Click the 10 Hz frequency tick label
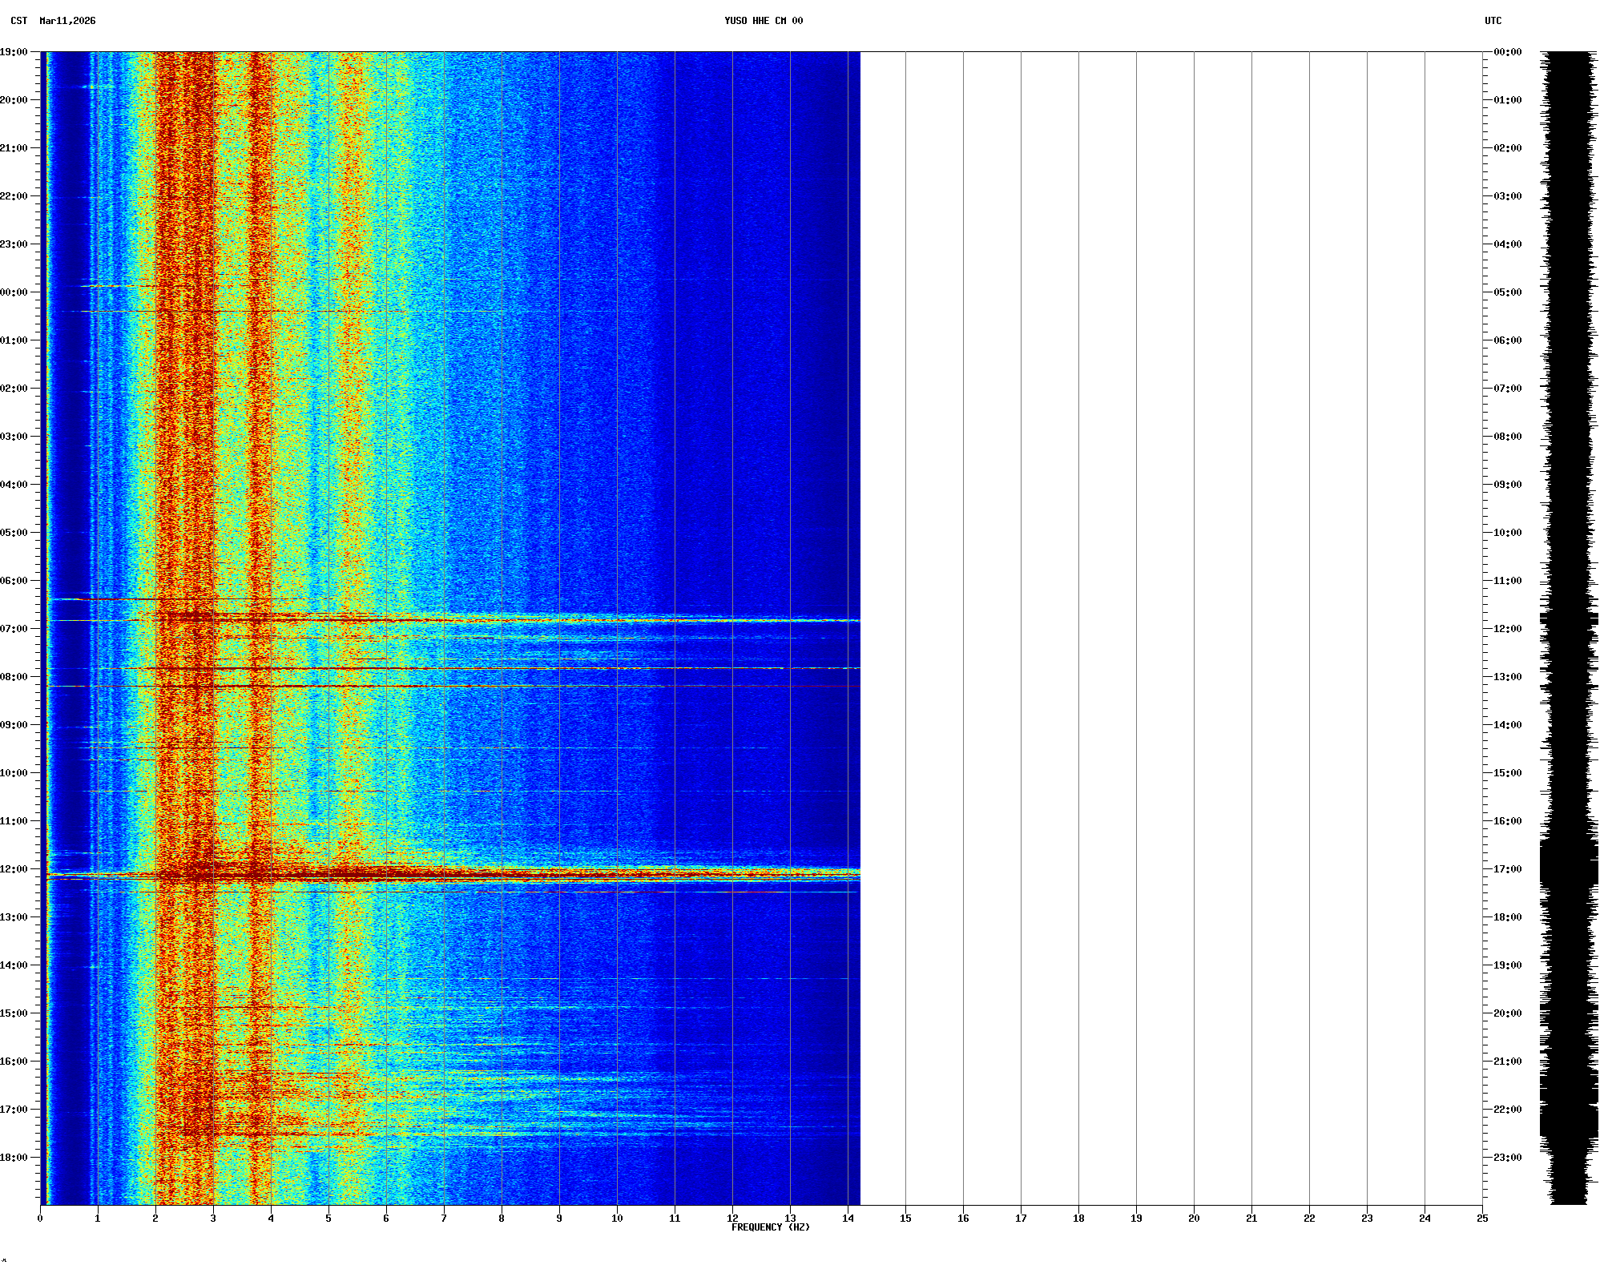This screenshot has width=1604, height=1269. [x=617, y=1219]
